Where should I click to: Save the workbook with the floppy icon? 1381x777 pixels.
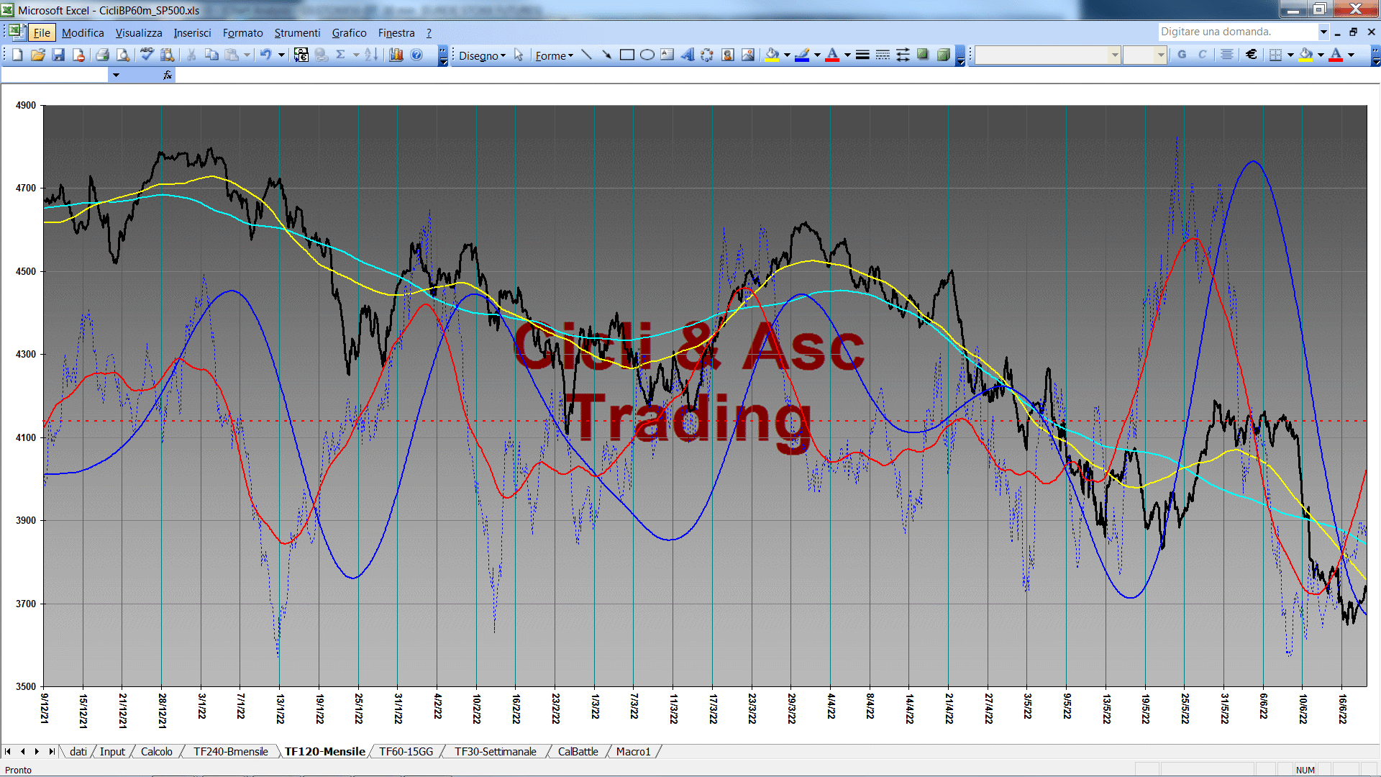58,55
